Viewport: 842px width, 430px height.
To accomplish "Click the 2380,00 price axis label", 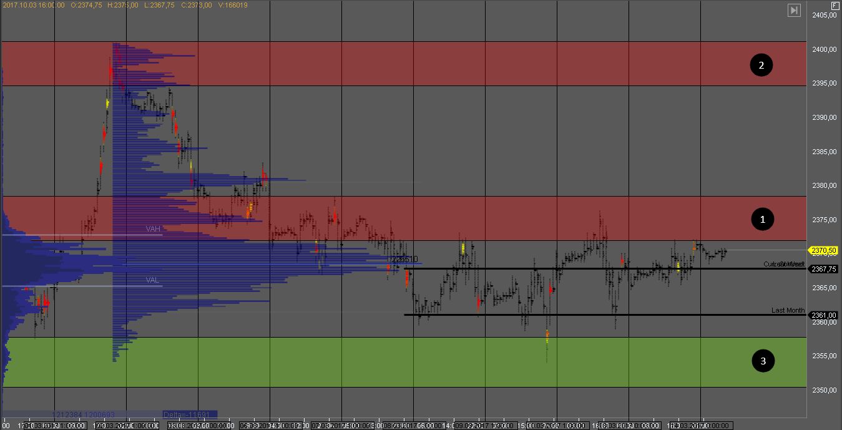I will point(824,186).
